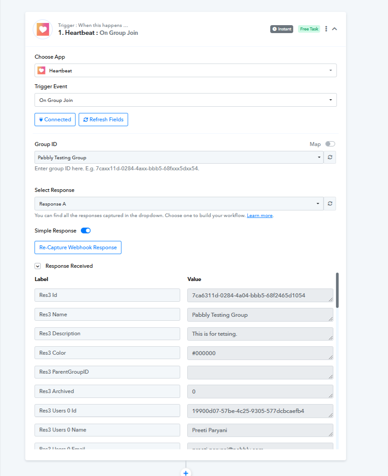Click the response list vertical scrollbar
This screenshot has height=476, width=388.
[337, 290]
